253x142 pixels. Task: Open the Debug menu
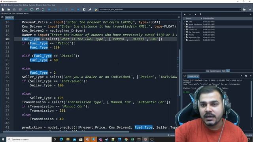click(x=25, y=5)
